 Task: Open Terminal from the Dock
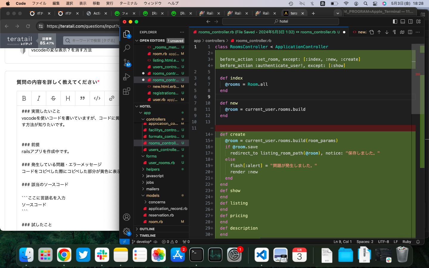tap(196, 255)
